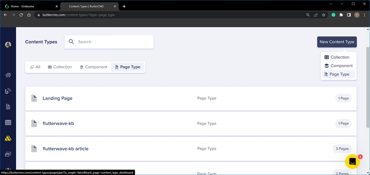This screenshot has height=175, width=370.
Task: Focus the Search content types field
Action: pos(109,42)
